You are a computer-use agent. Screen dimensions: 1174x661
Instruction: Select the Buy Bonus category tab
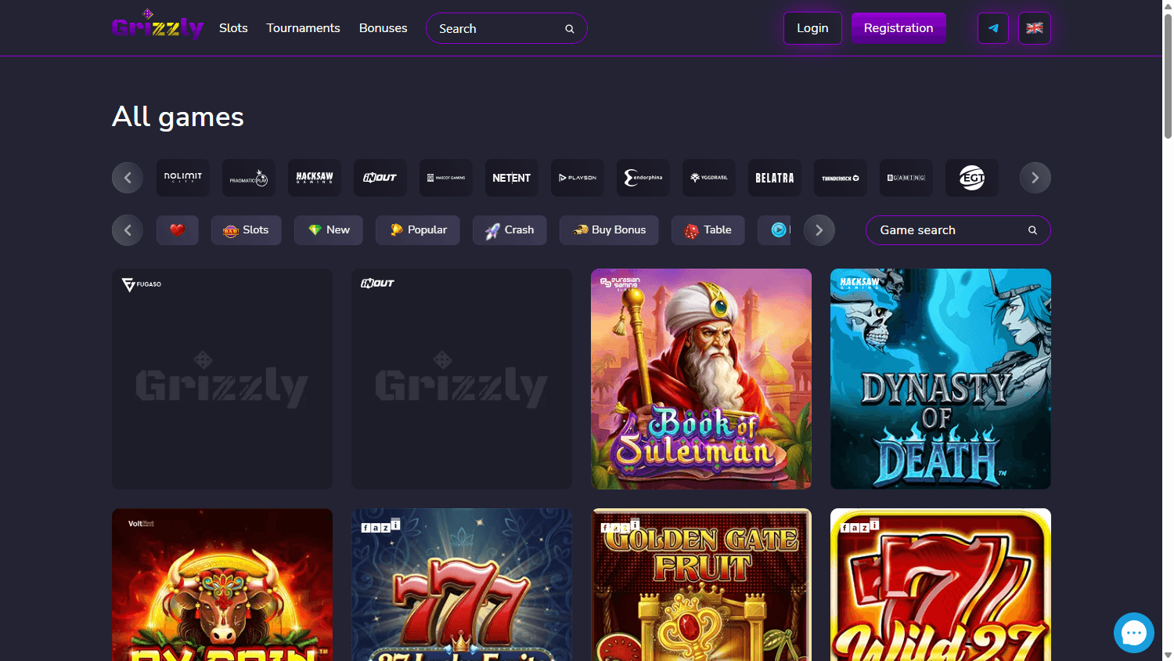click(609, 230)
